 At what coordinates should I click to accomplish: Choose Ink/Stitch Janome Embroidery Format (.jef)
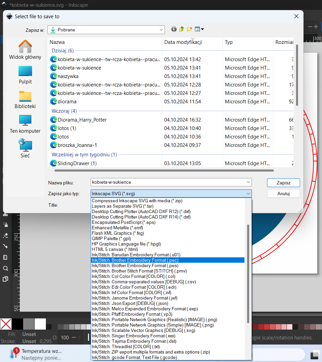(x=168, y=298)
